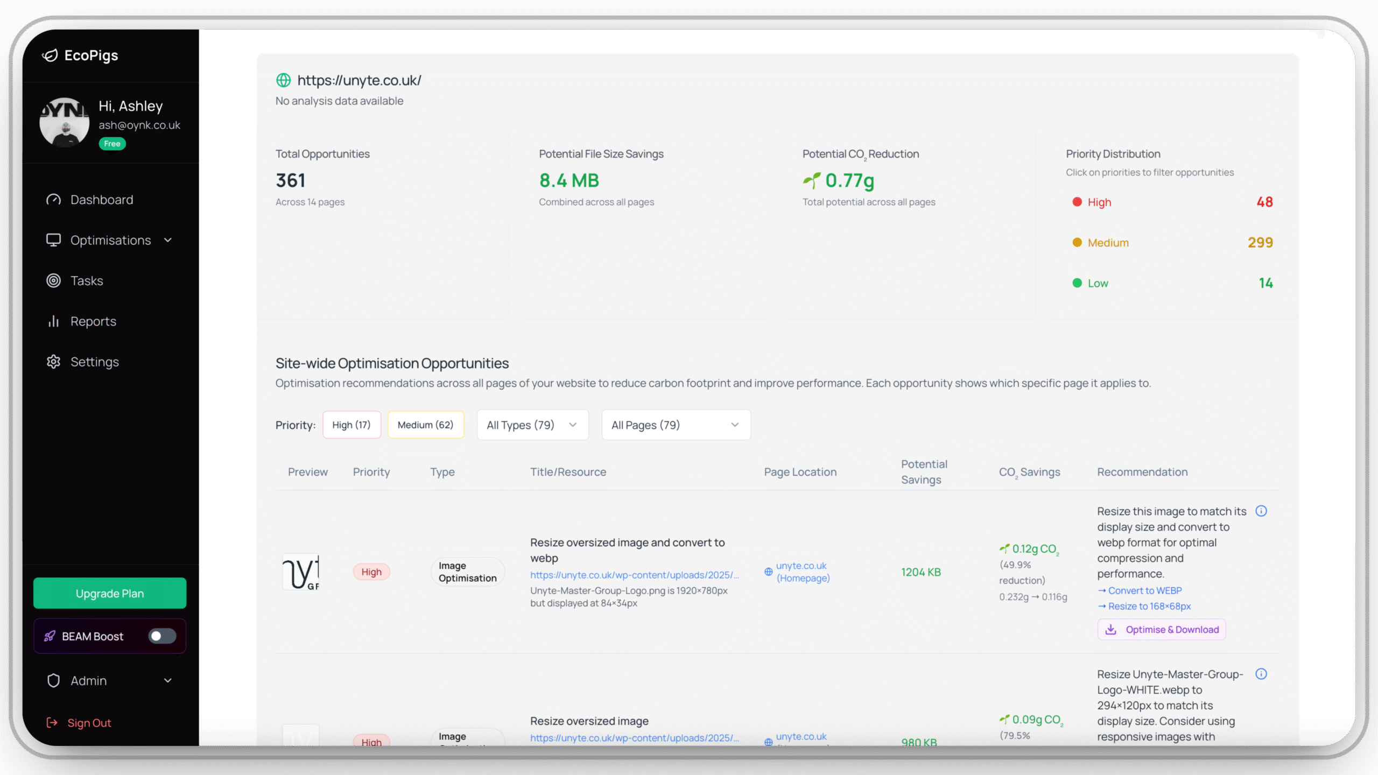The width and height of the screenshot is (1378, 775).
Task: Enable the BEAM Boost toggle switch
Action: pyautogui.click(x=162, y=636)
